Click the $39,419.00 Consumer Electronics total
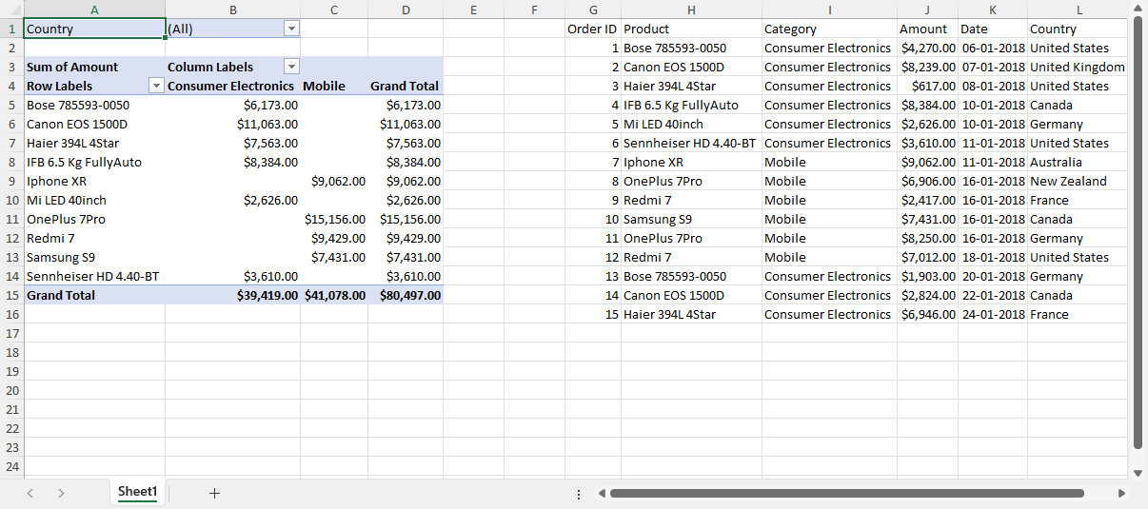Image resolution: width=1148 pixels, height=509 pixels. coord(233,295)
